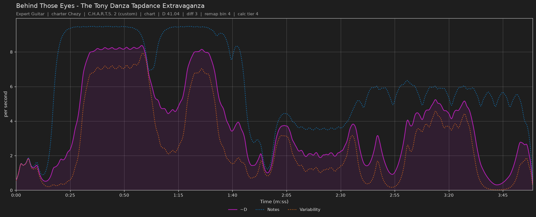Click the orange dotted swatch beside 'Variability'
Viewport: 536px width, 217px height.
point(292,210)
